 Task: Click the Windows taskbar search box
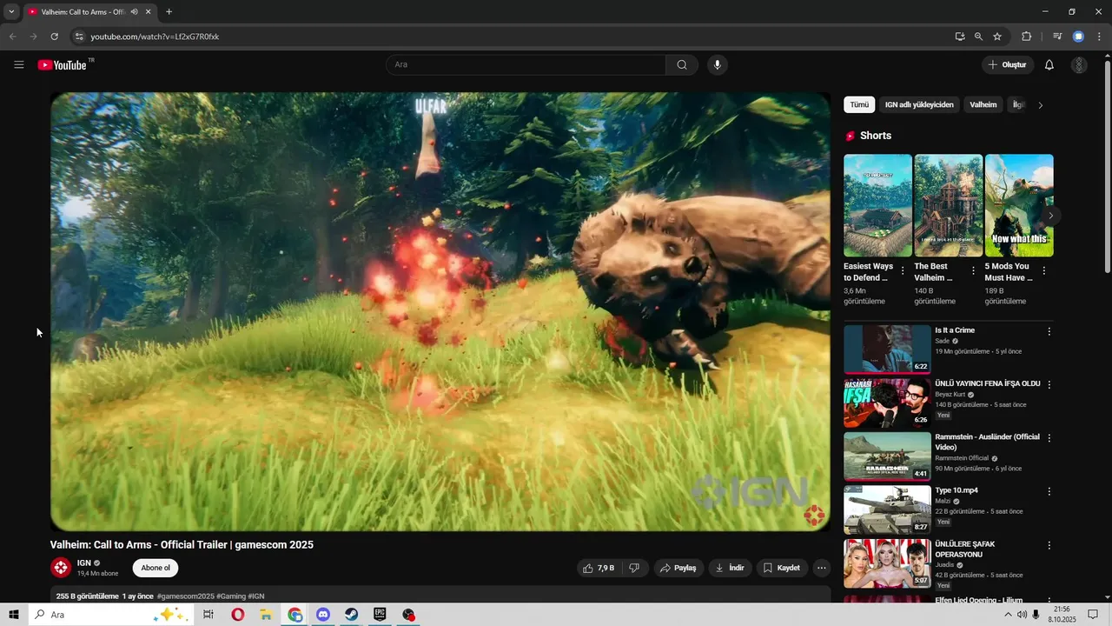click(110, 615)
